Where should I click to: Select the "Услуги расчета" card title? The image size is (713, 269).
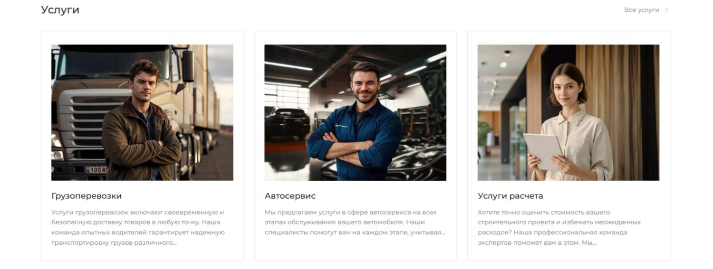click(510, 196)
